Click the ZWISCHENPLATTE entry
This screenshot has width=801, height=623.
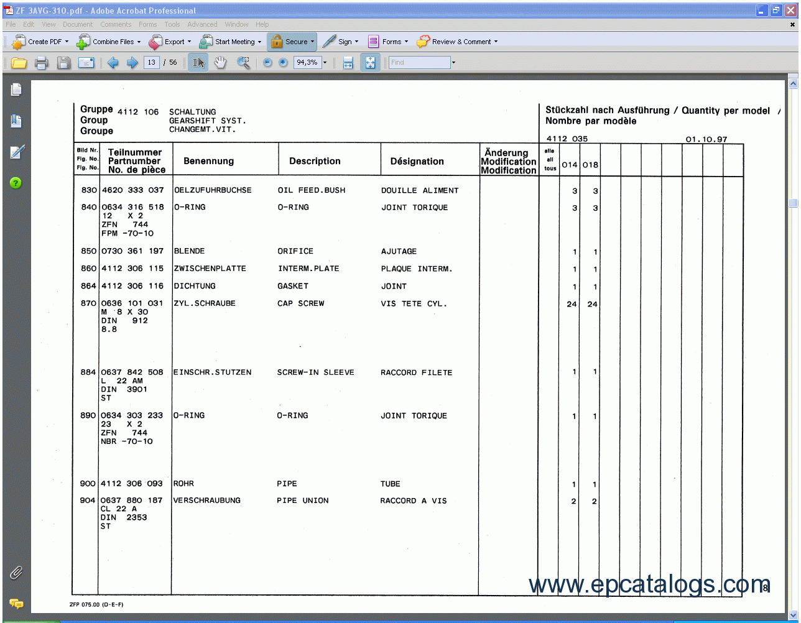click(210, 269)
